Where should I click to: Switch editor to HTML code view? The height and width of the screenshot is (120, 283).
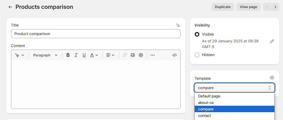coord(175,55)
